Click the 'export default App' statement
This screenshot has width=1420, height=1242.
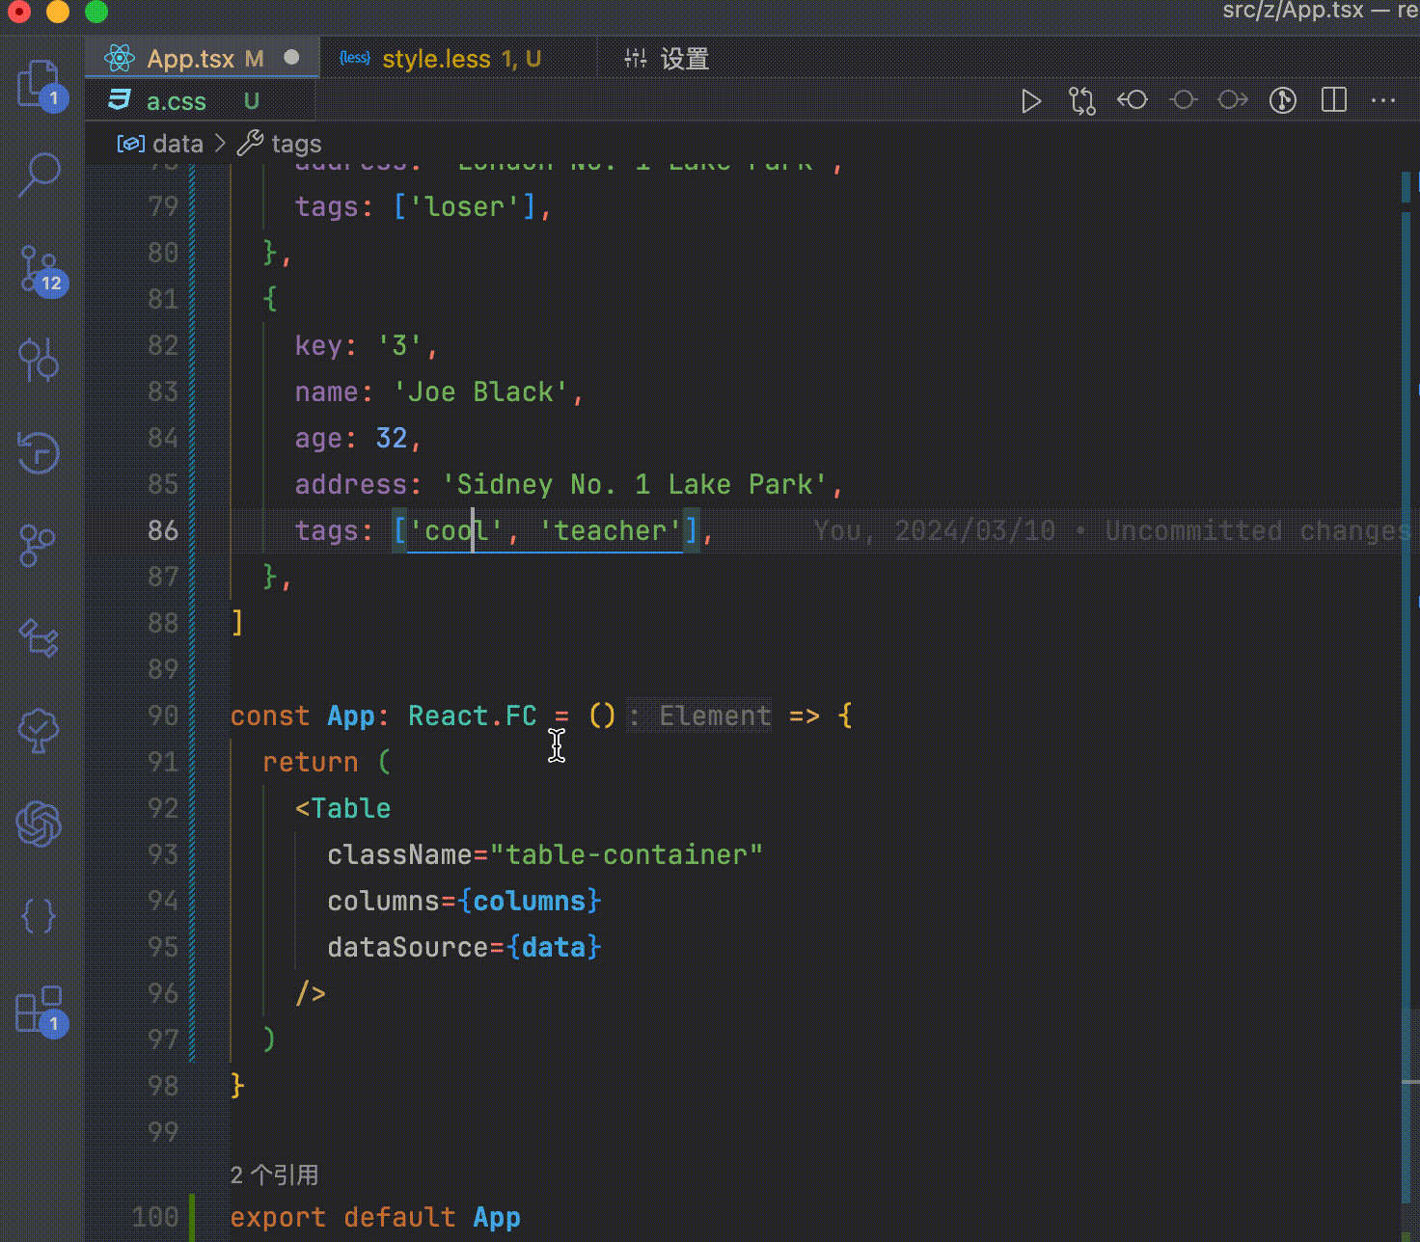(375, 1217)
